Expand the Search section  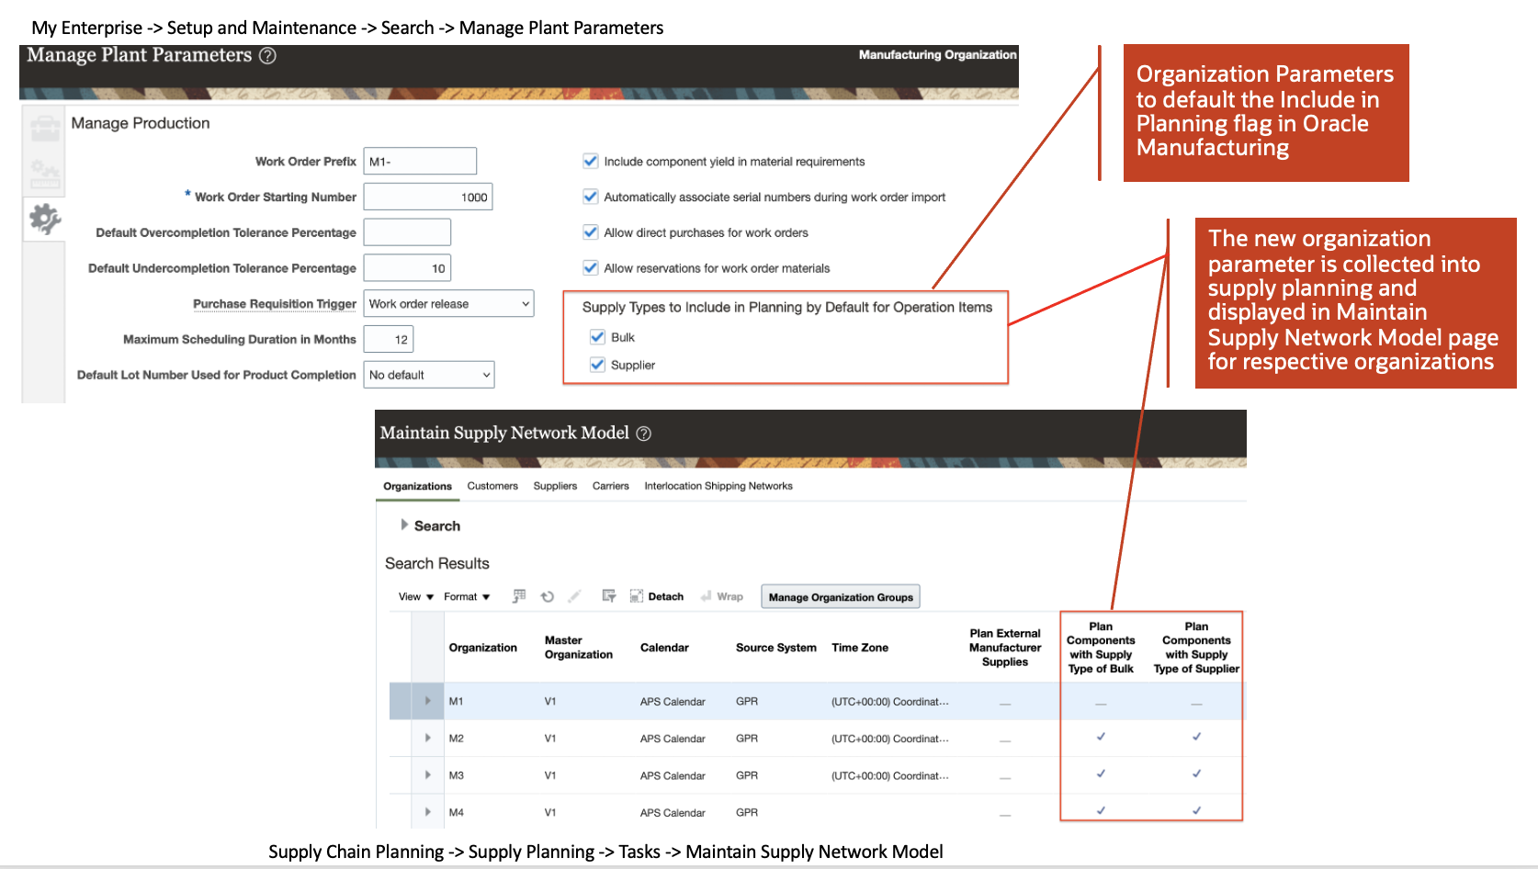tap(404, 525)
